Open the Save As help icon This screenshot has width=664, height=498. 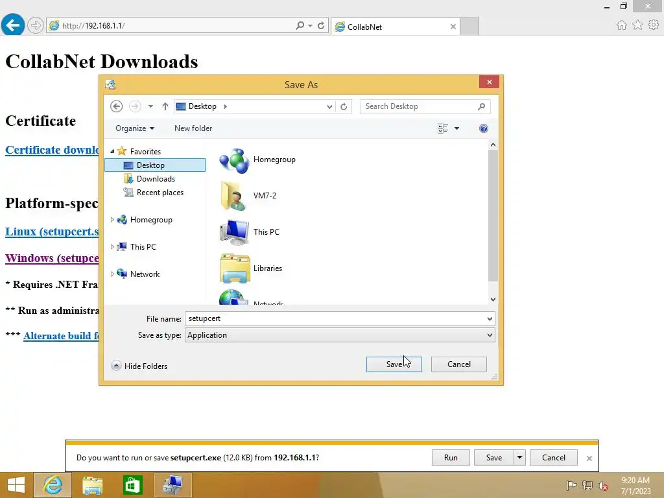pyautogui.click(x=484, y=128)
